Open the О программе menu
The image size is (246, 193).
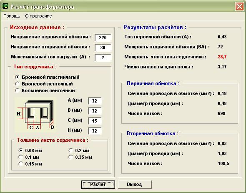[38, 16]
